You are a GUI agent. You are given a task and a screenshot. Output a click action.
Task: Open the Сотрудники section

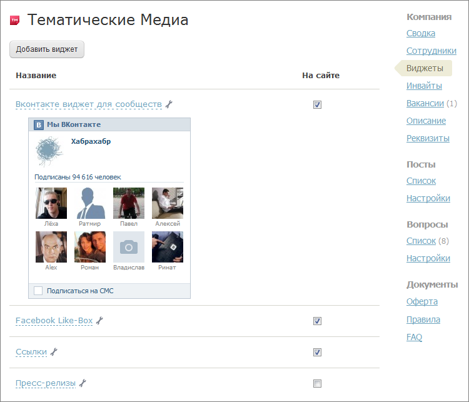point(431,51)
